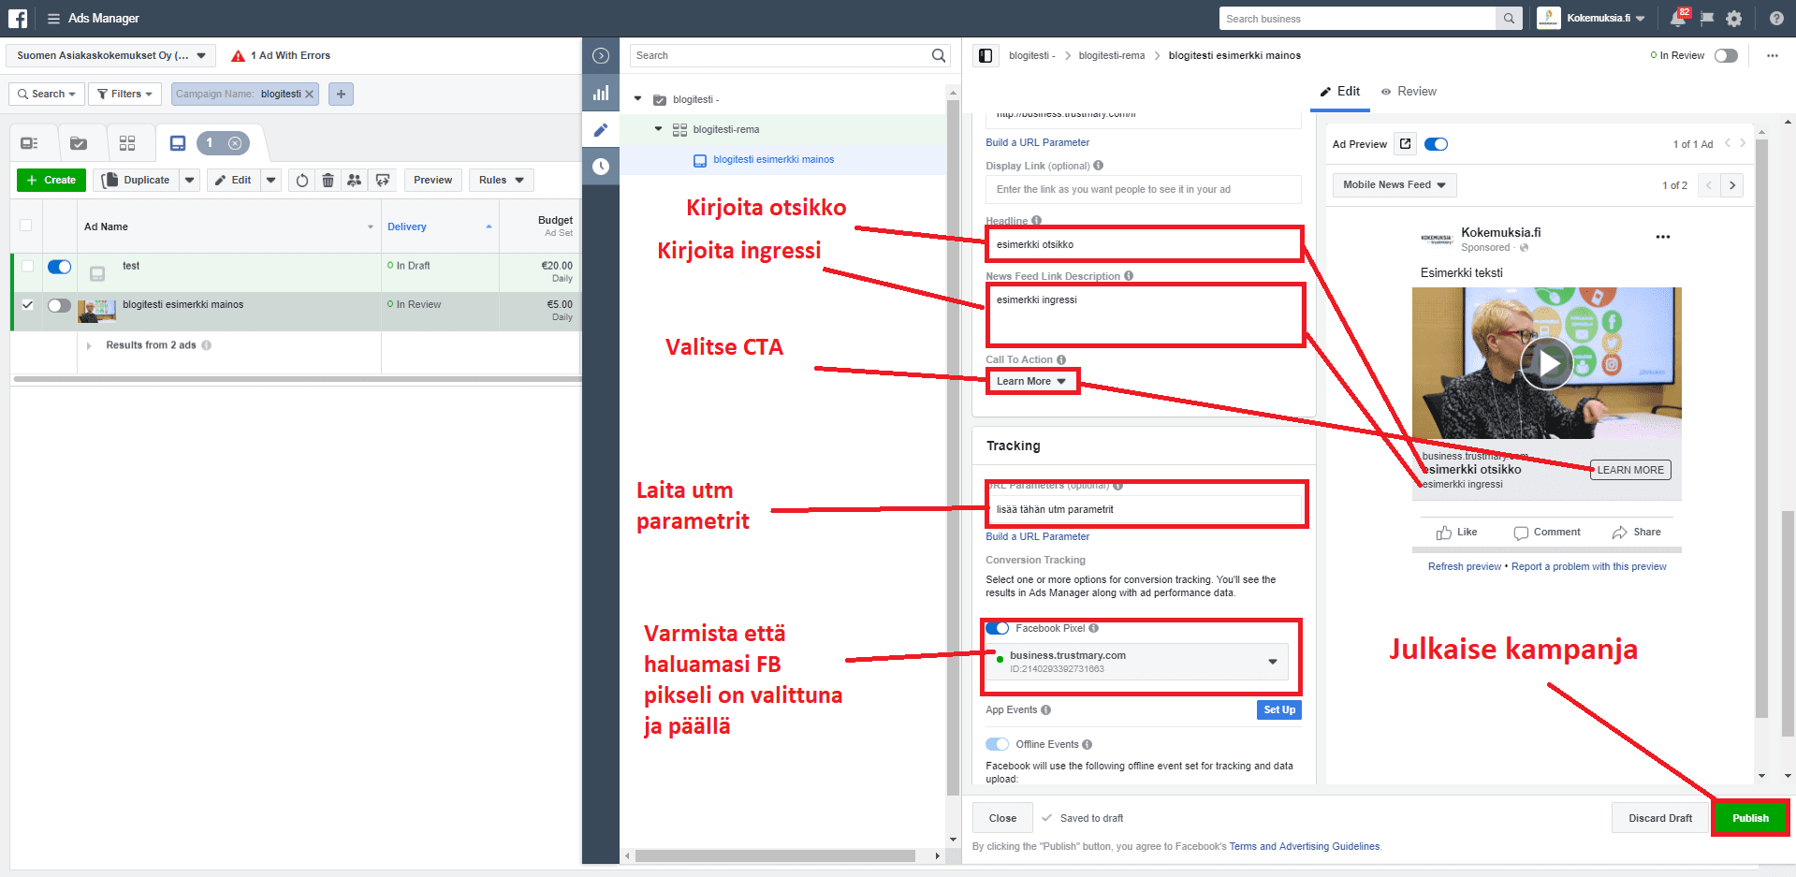Switch to the campaigns folder tab icon

[x=79, y=143]
